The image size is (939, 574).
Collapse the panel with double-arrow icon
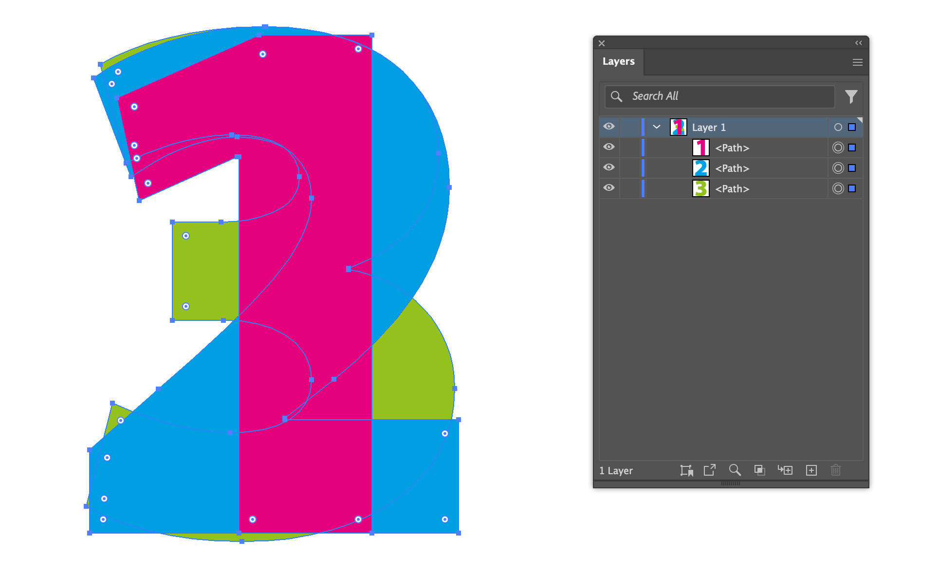(x=859, y=43)
